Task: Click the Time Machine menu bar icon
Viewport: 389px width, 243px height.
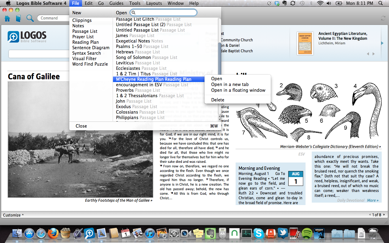Action: click(302, 3)
